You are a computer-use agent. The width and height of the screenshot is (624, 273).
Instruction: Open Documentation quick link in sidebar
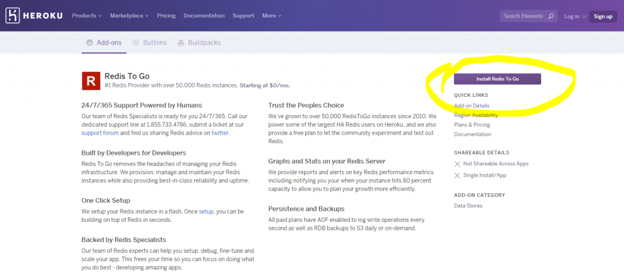point(473,134)
